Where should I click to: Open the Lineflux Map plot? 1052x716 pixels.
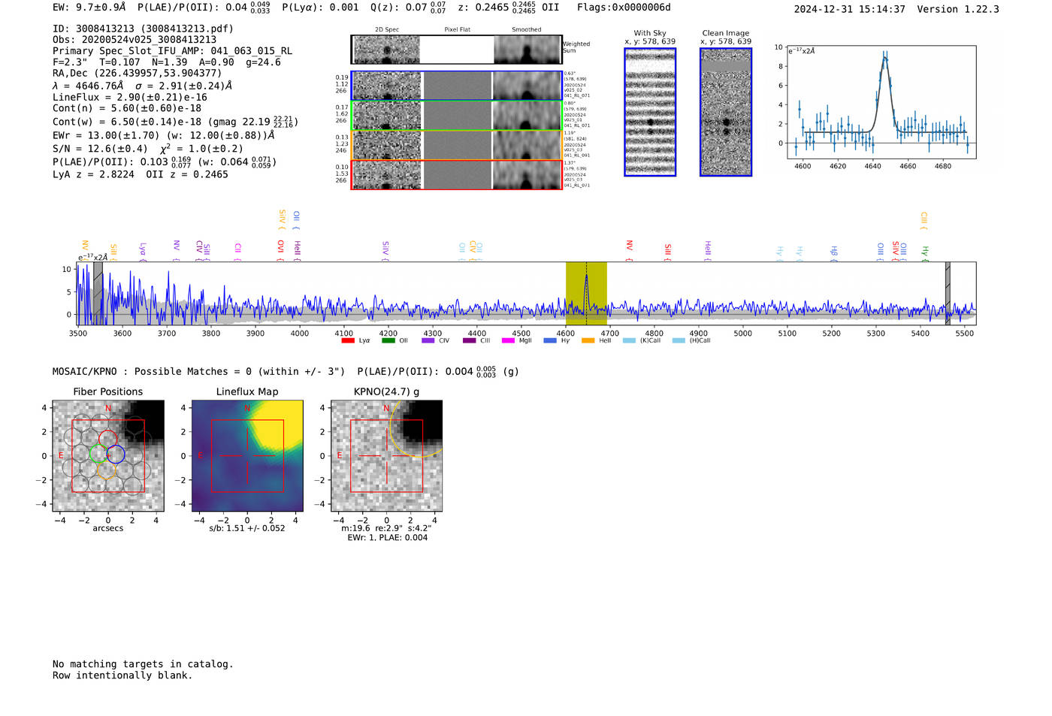point(247,456)
